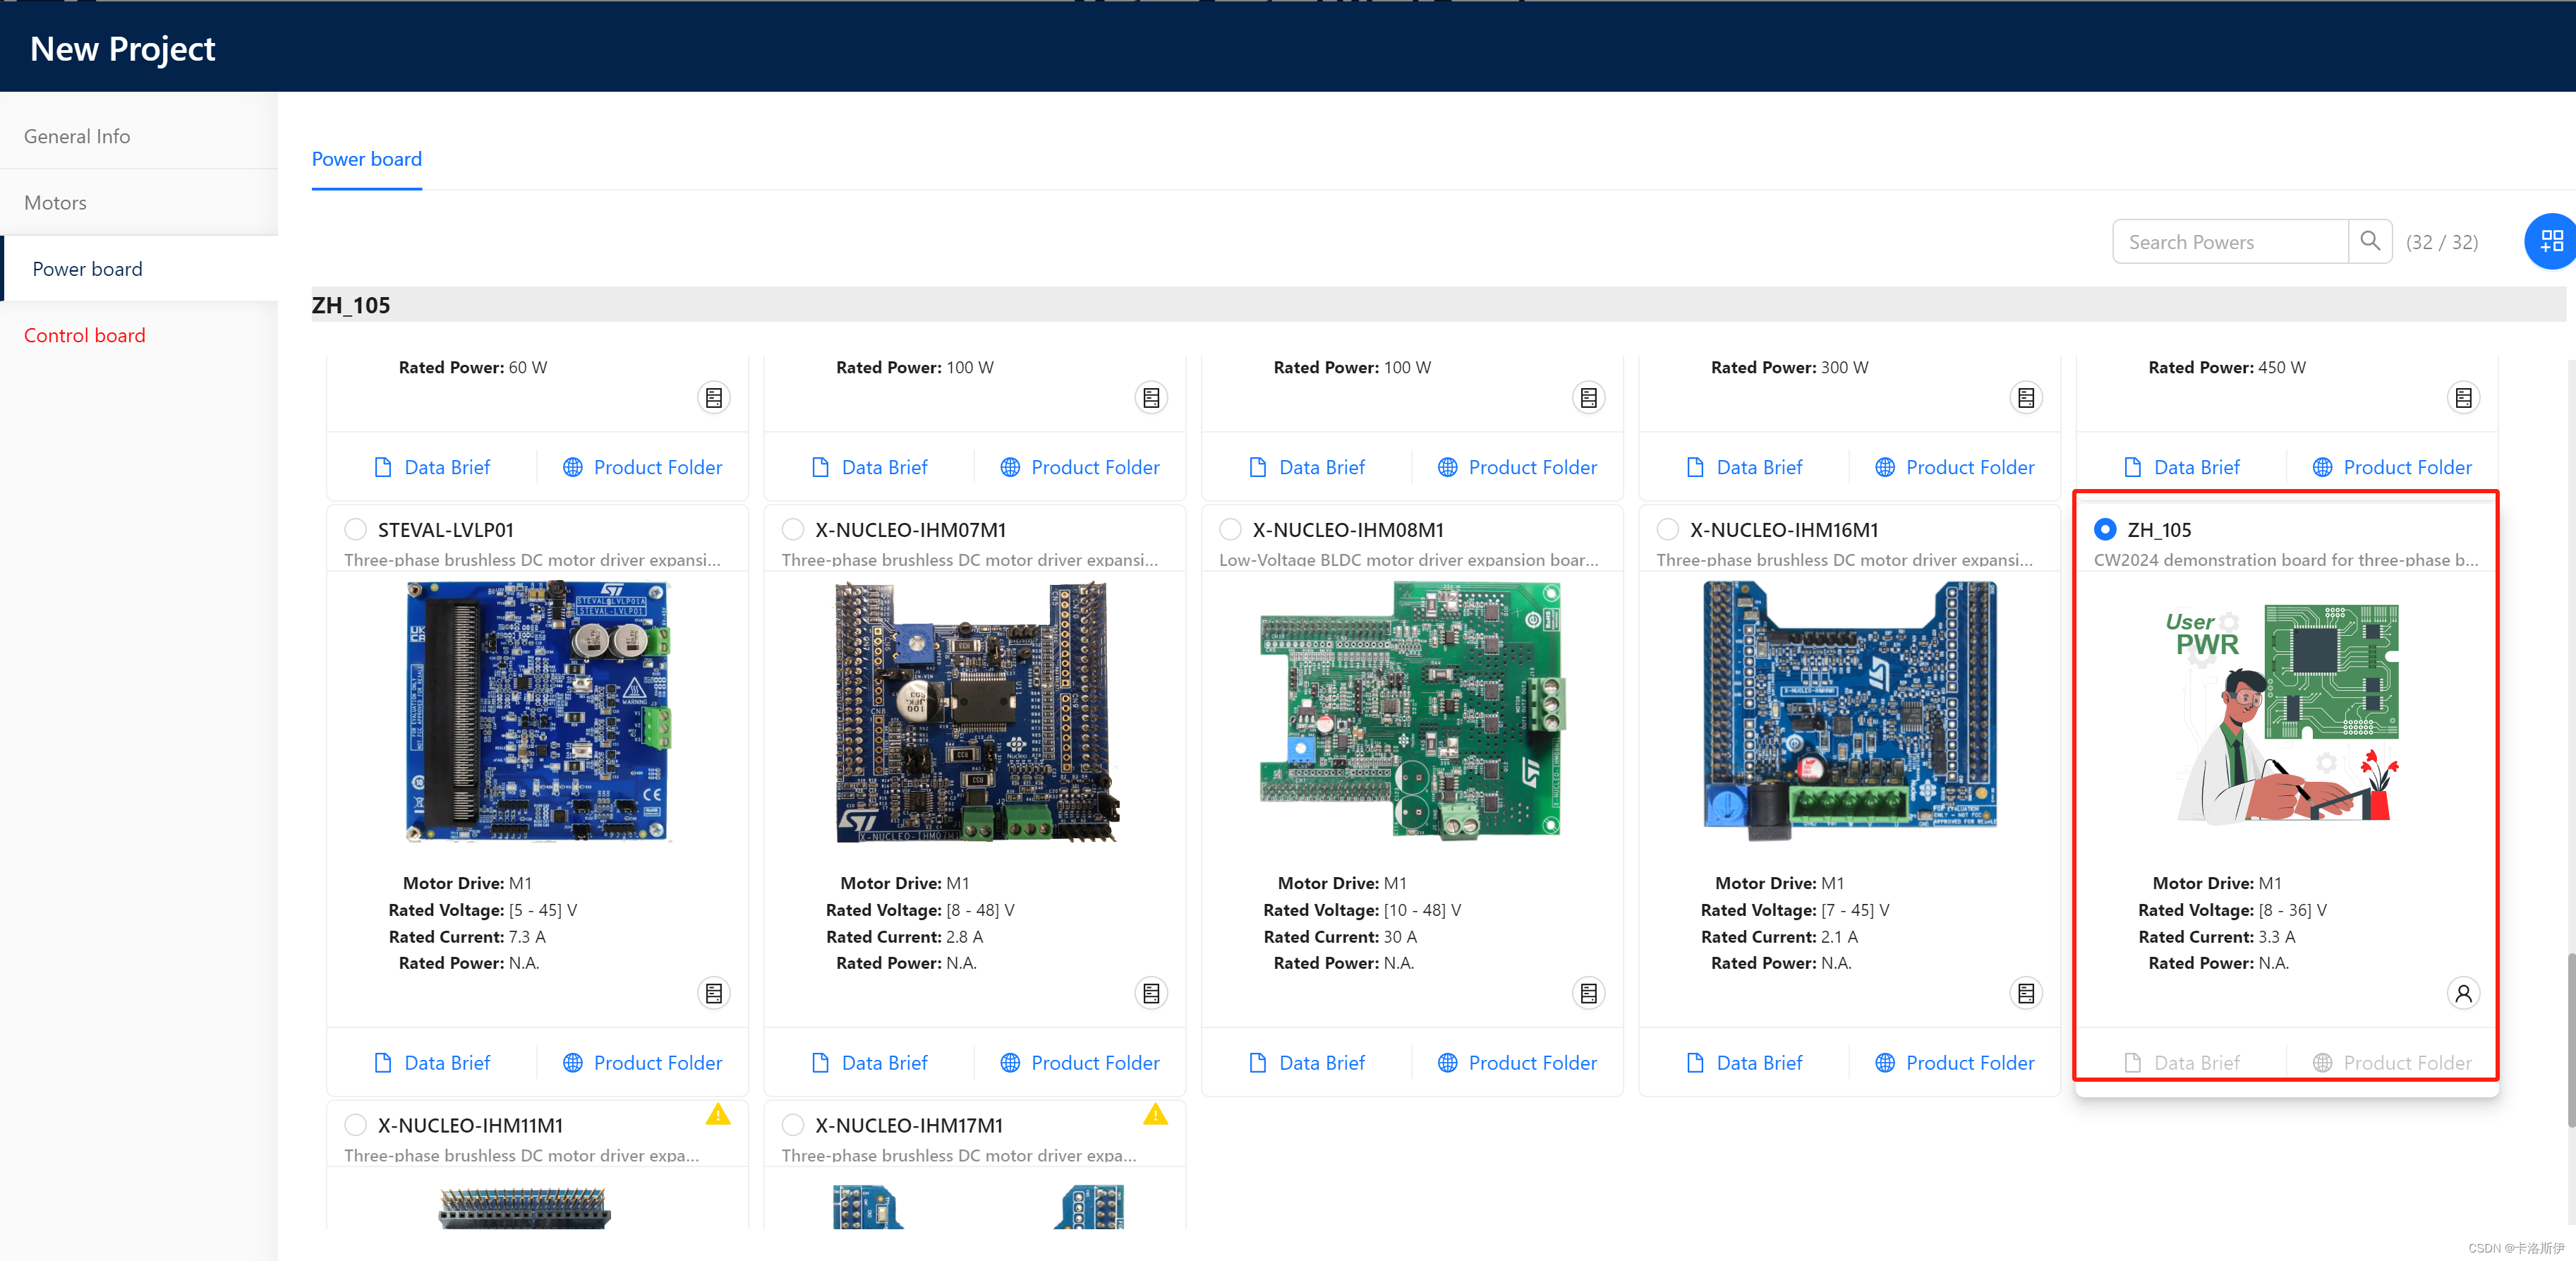
Task: Click the search magnifier icon
Action: click(2369, 241)
